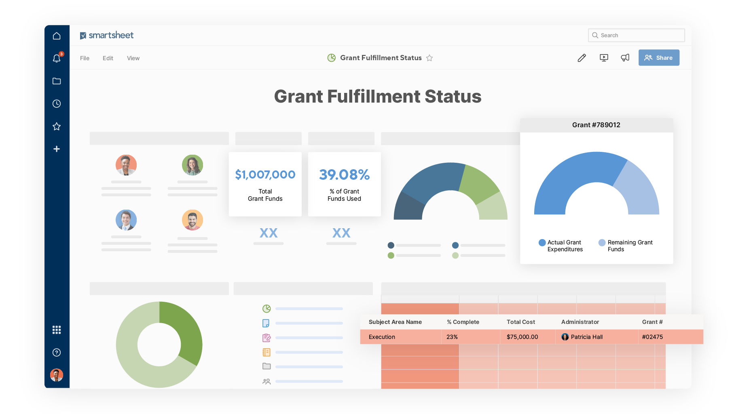This screenshot has width=736, height=414.
Task: Click the smartsheet logo
Action: 107,35
